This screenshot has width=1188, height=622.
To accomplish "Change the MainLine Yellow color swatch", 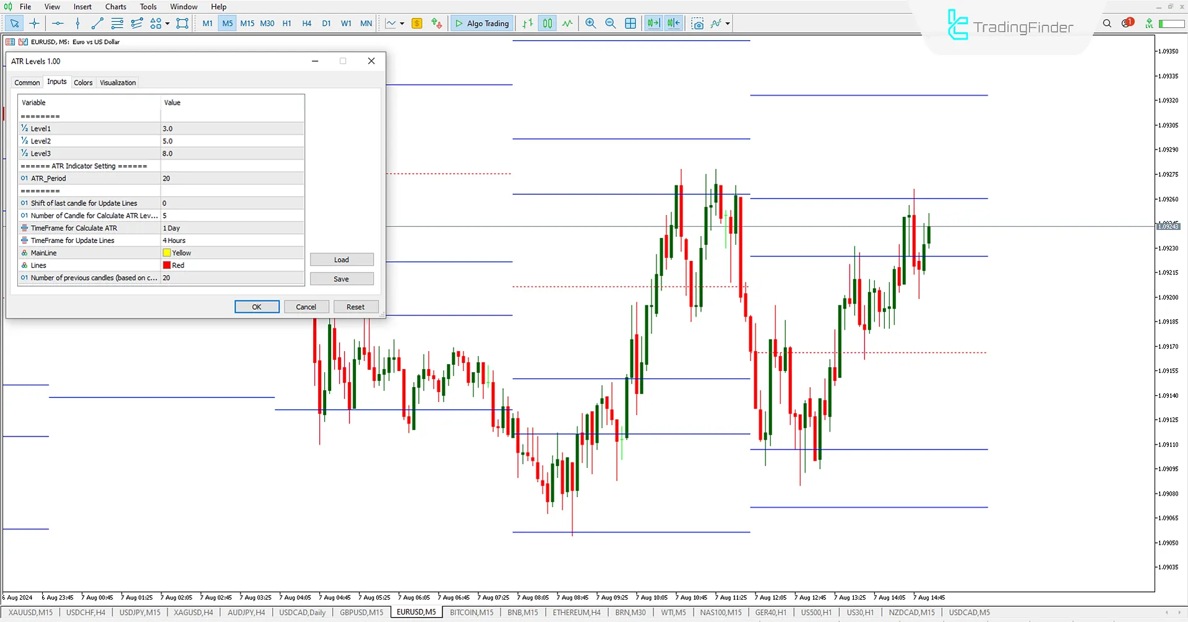I will 166,252.
